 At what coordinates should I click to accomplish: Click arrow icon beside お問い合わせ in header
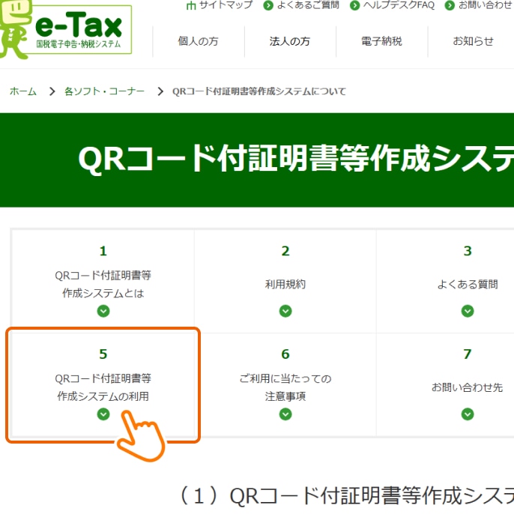pyautogui.click(x=450, y=5)
